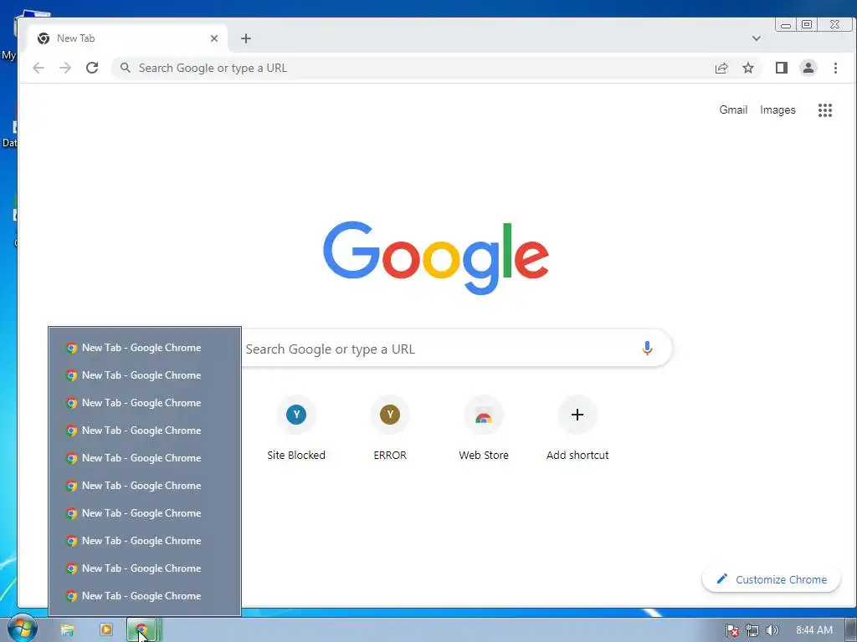
Task: Close the New Tab tab
Action: point(214,38)
